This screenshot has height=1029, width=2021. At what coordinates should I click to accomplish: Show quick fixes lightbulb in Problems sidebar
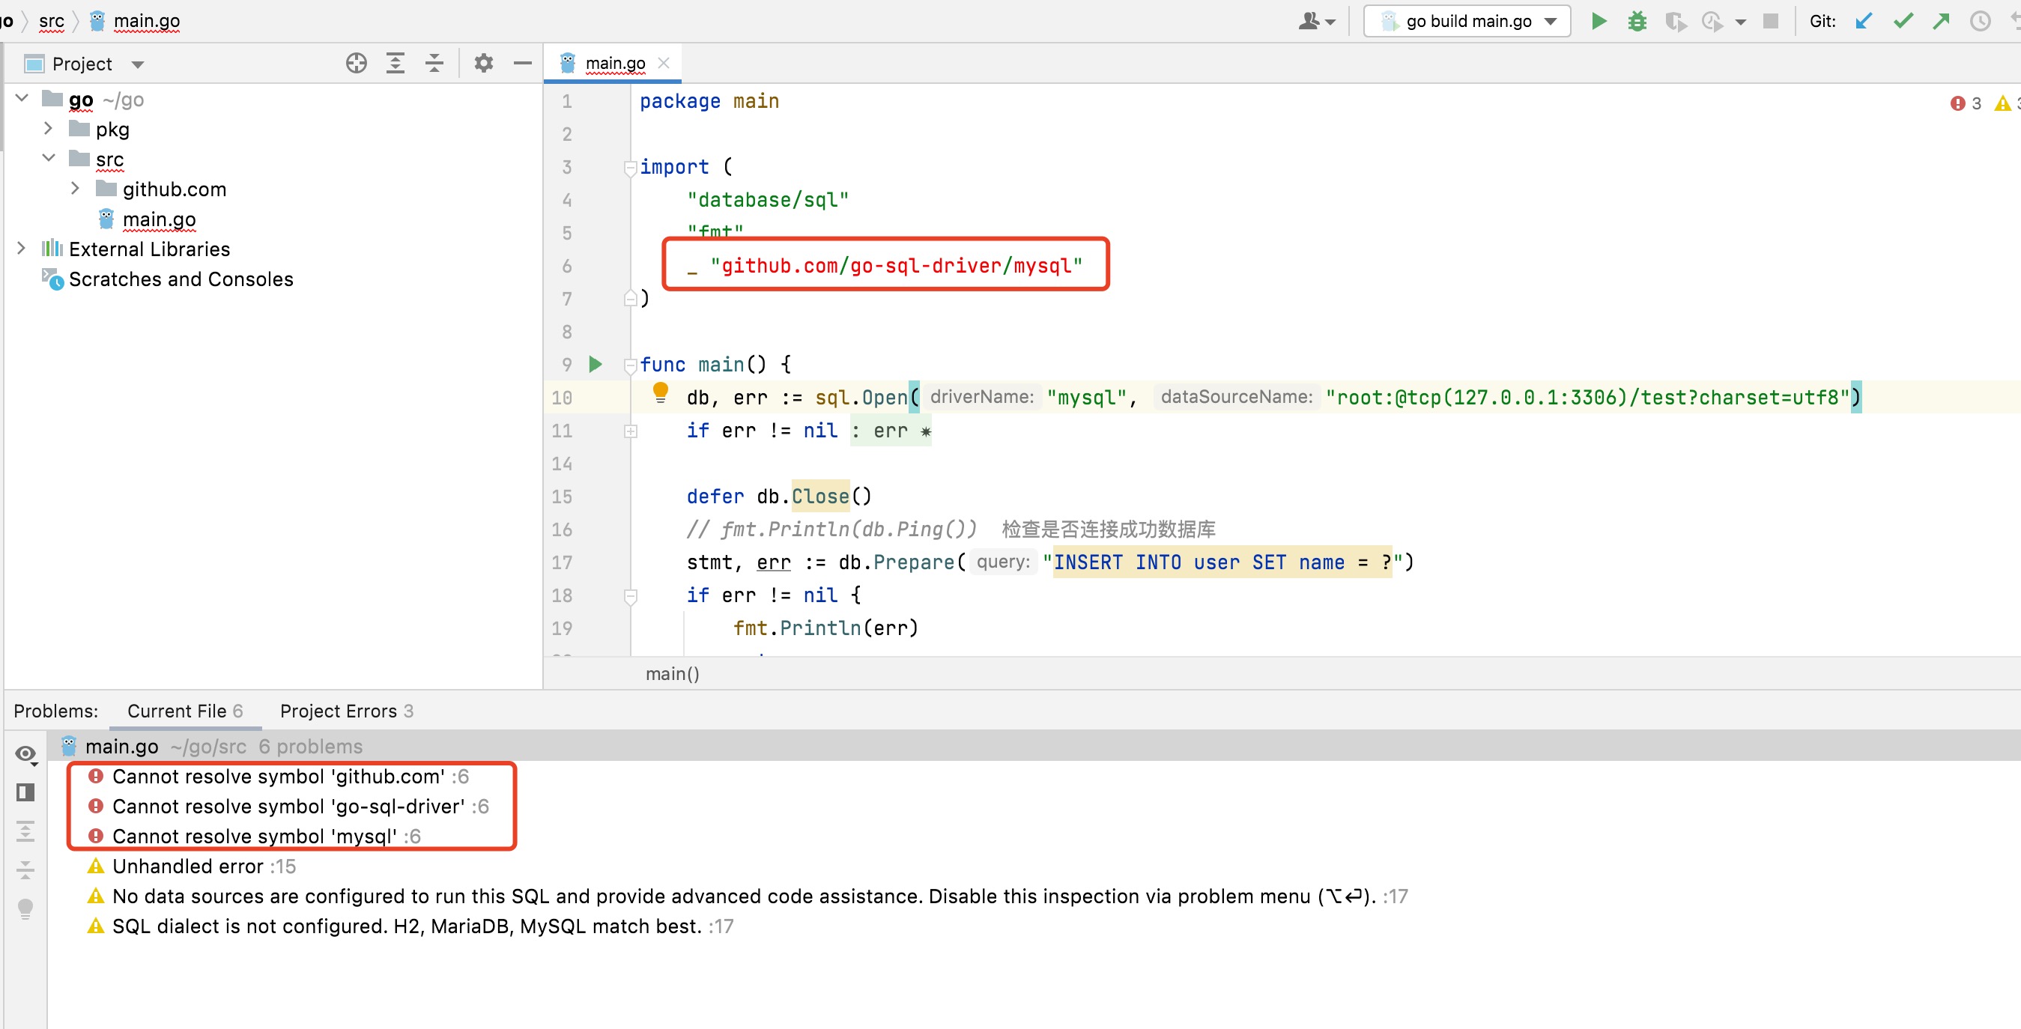[26, 909]
